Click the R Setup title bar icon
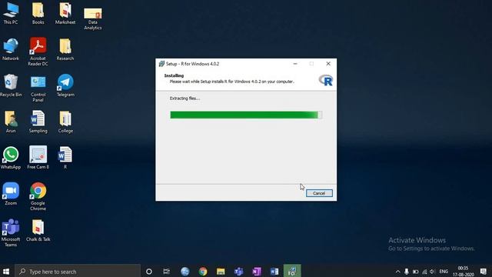This screenshot has height=277, width=492. pos(161,64)
